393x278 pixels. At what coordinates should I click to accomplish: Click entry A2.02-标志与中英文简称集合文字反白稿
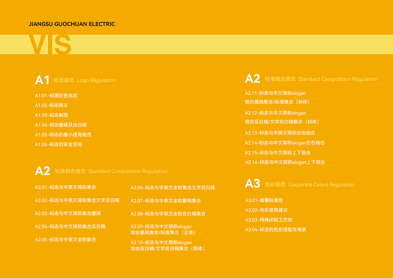coord(77,200)
